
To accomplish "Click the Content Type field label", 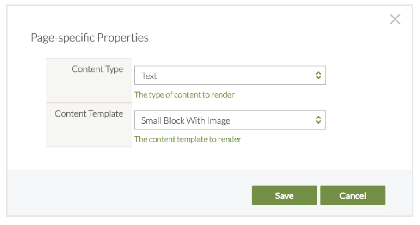I will (97, 69).
